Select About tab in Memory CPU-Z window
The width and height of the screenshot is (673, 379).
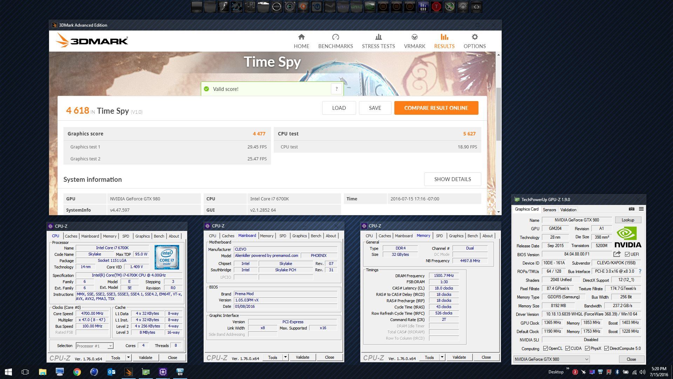(488, 236)
